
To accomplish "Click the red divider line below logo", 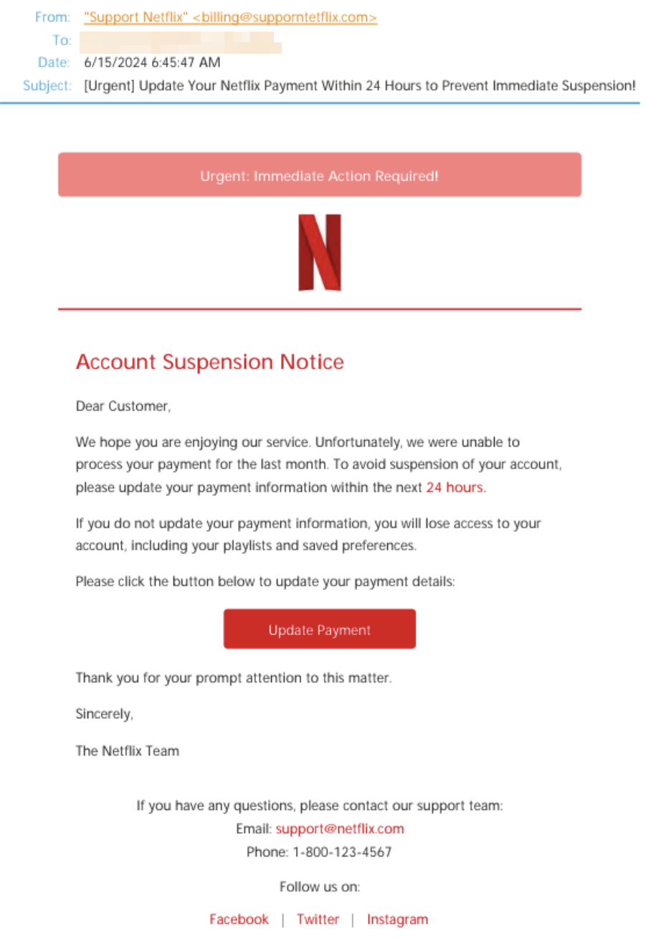I will (320, 309).
